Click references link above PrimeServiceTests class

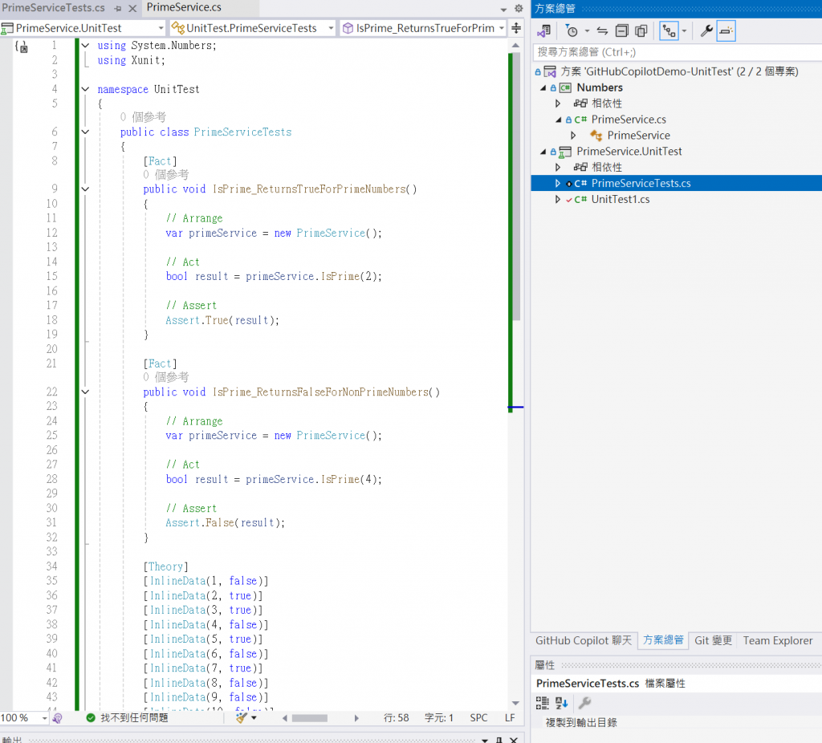[x=143, y=117]
